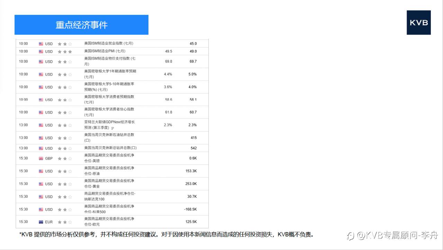
Task: Click US flag in ISM制造业就业指数 row
Action: (41, 44)
